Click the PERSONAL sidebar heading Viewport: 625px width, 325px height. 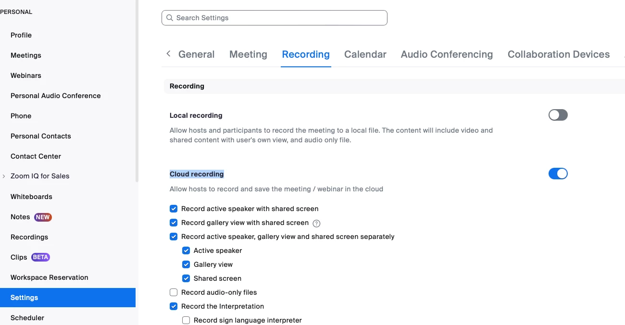[16, 12]
